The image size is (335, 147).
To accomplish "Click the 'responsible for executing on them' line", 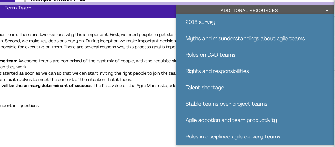I will pos(88,47).
